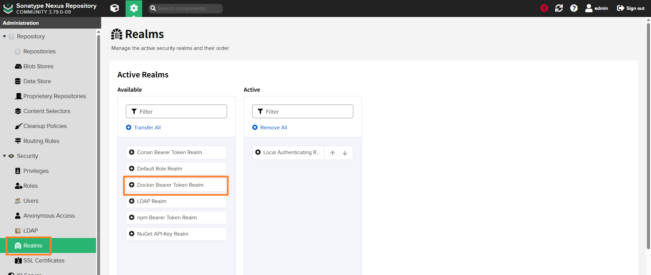The image size is (651, 275).
Task: Click Remove All link
Action: [x=269, y=127]
